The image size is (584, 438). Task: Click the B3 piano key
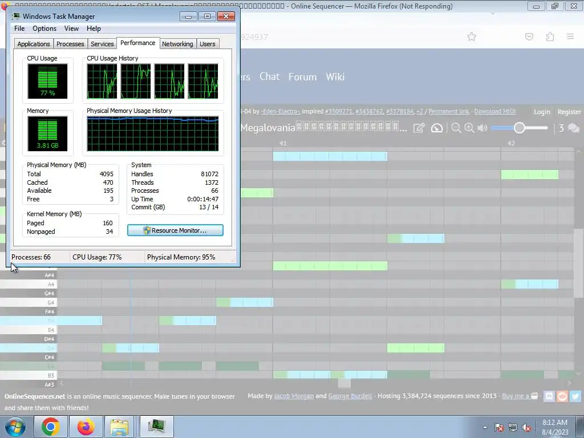(29, 375)
